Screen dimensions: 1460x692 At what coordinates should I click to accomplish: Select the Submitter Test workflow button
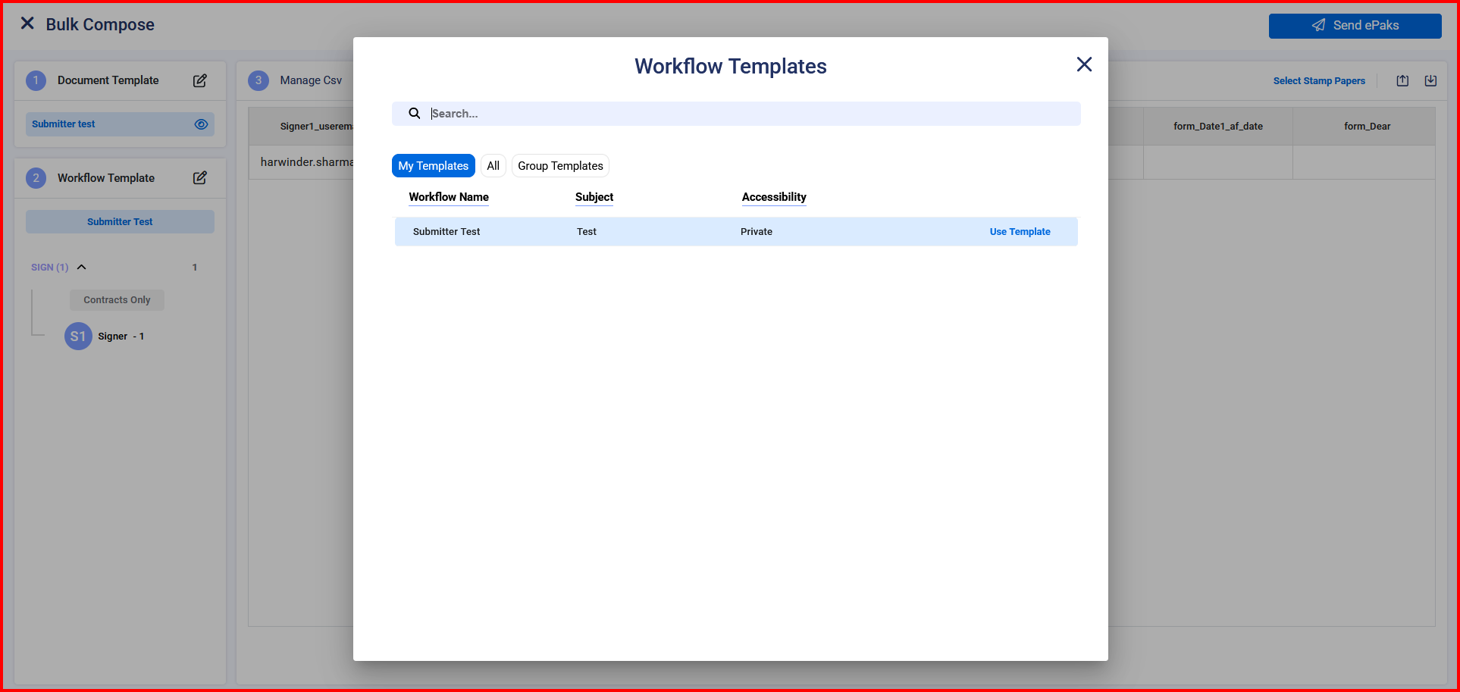click(x=120, y=222)
